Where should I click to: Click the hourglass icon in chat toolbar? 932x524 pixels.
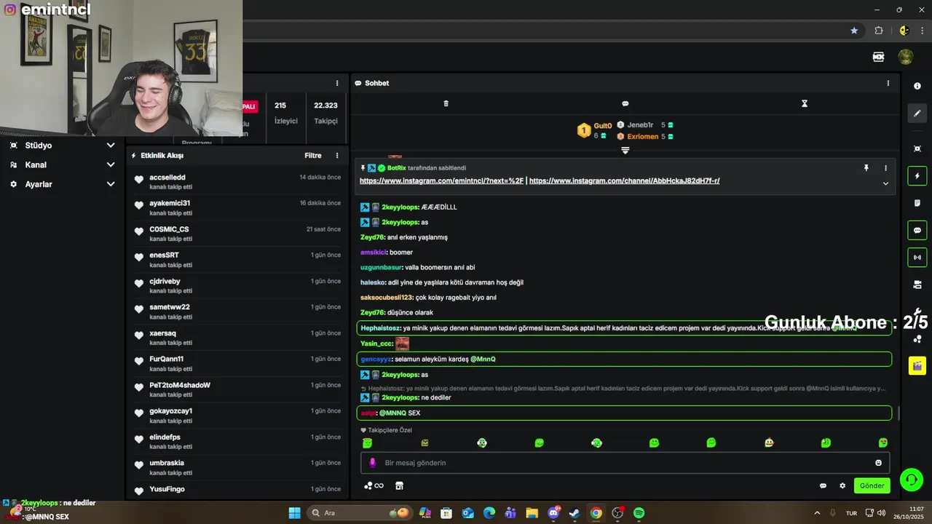[x=805, y=103]
